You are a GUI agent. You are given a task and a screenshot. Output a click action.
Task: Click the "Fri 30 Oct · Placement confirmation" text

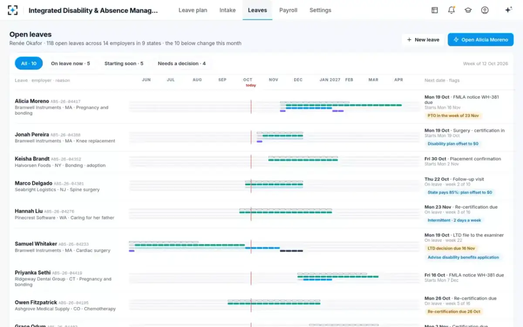(463, 159)
